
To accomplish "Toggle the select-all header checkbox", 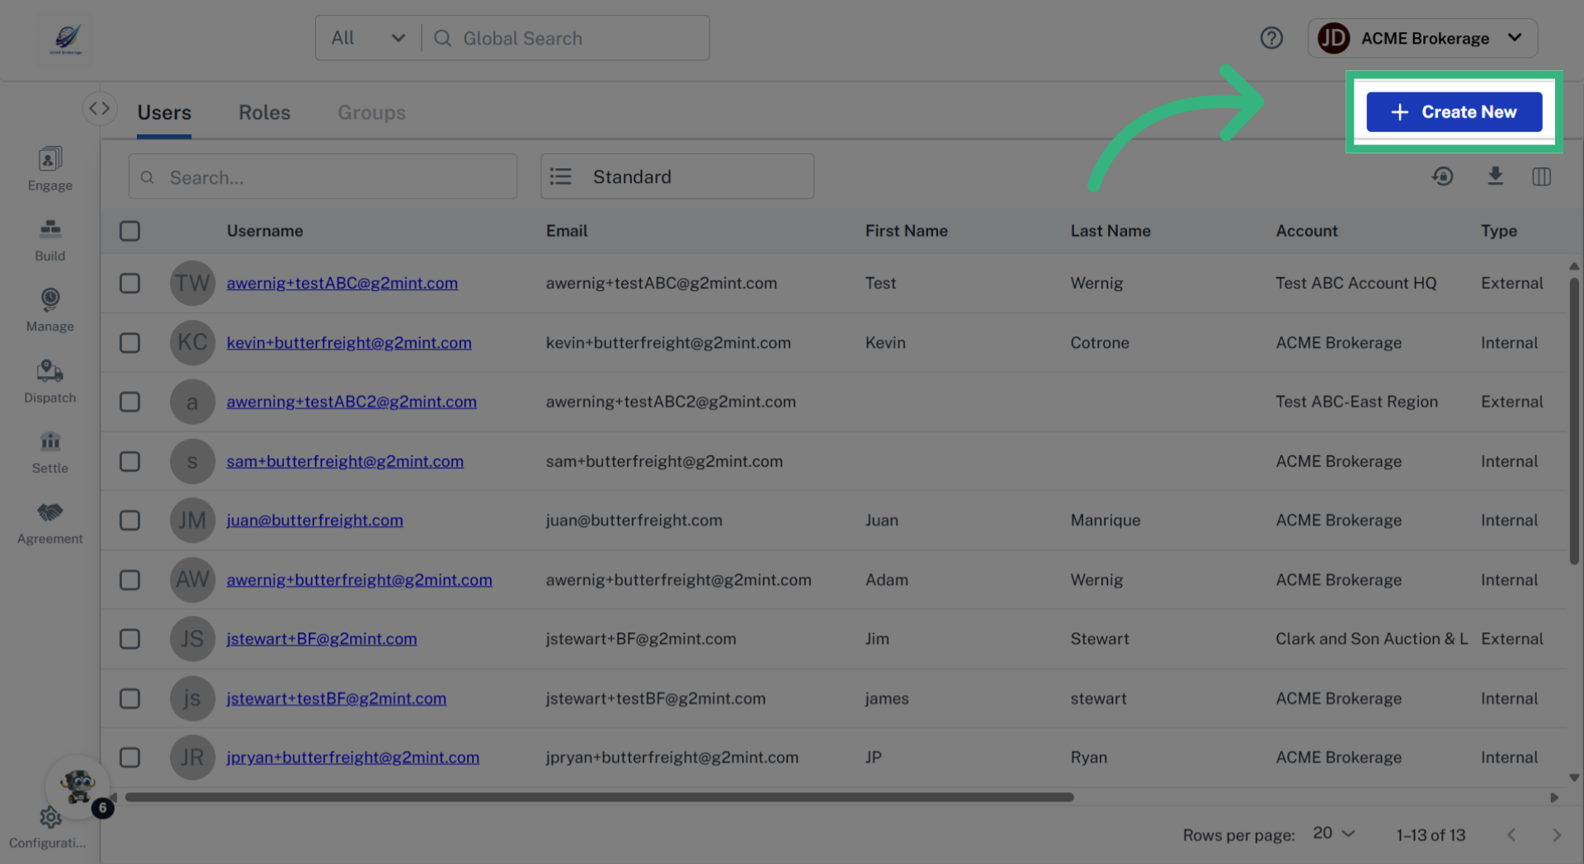I will tap(130, 231).
